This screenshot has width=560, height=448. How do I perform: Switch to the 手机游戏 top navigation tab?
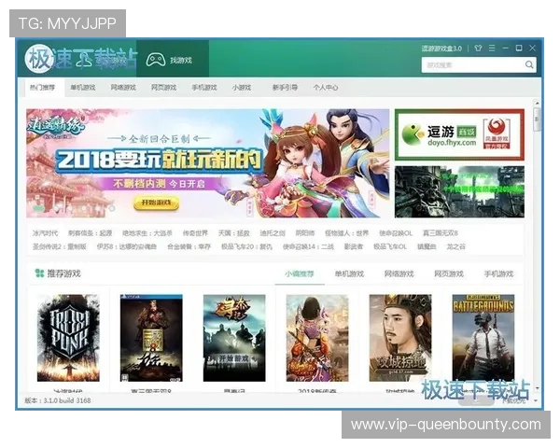[x=204, y=88]
